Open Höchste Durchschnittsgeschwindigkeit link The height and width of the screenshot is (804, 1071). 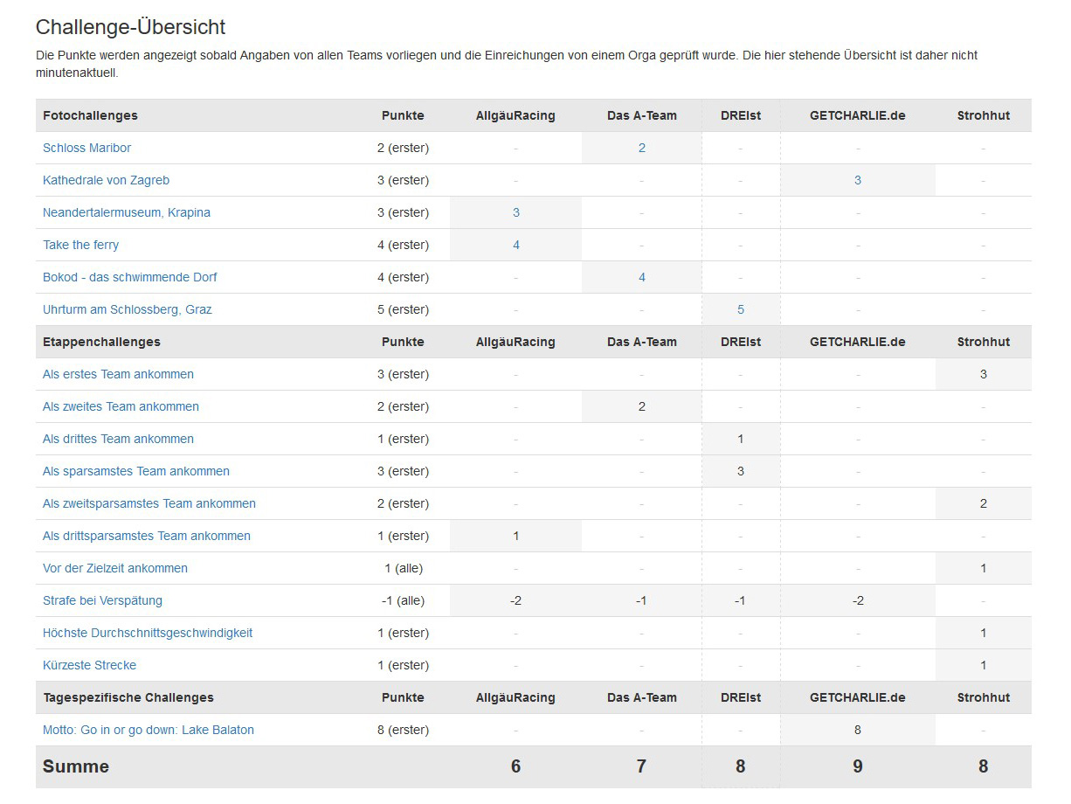pyautogui.click(x=148, y=633)
